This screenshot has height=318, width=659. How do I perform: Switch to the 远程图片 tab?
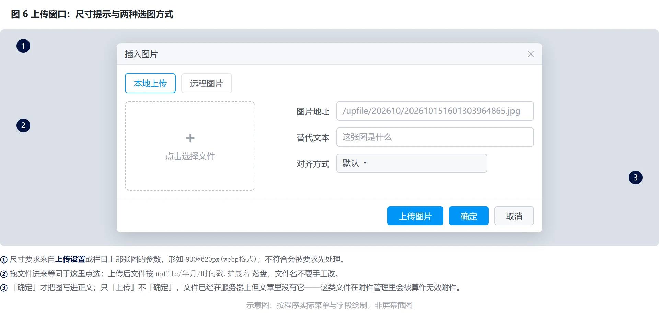[x=207, y=83]
